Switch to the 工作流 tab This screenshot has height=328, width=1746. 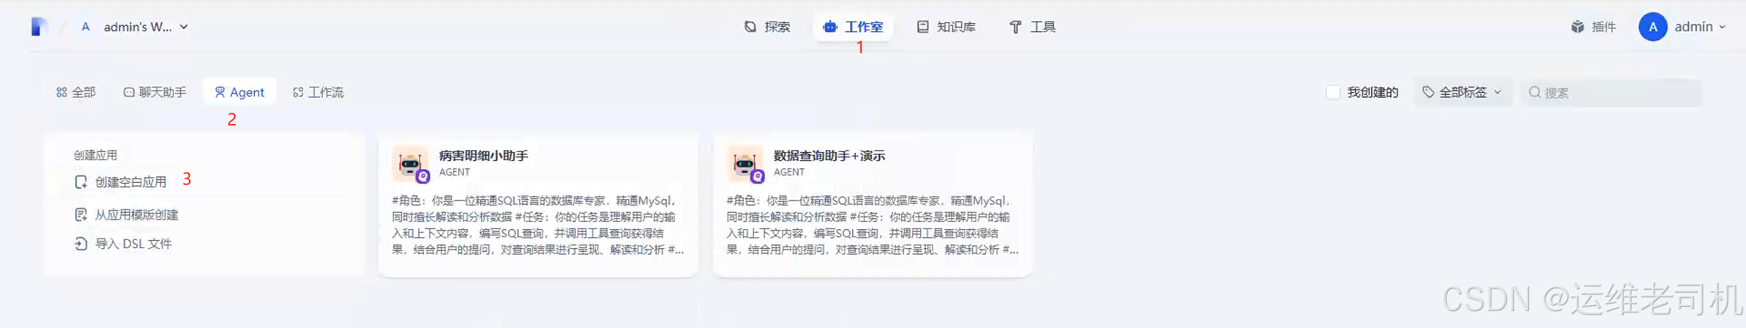(x=318, y=92)
